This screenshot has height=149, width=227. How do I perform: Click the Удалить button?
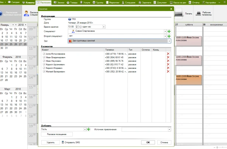(50, 142)
